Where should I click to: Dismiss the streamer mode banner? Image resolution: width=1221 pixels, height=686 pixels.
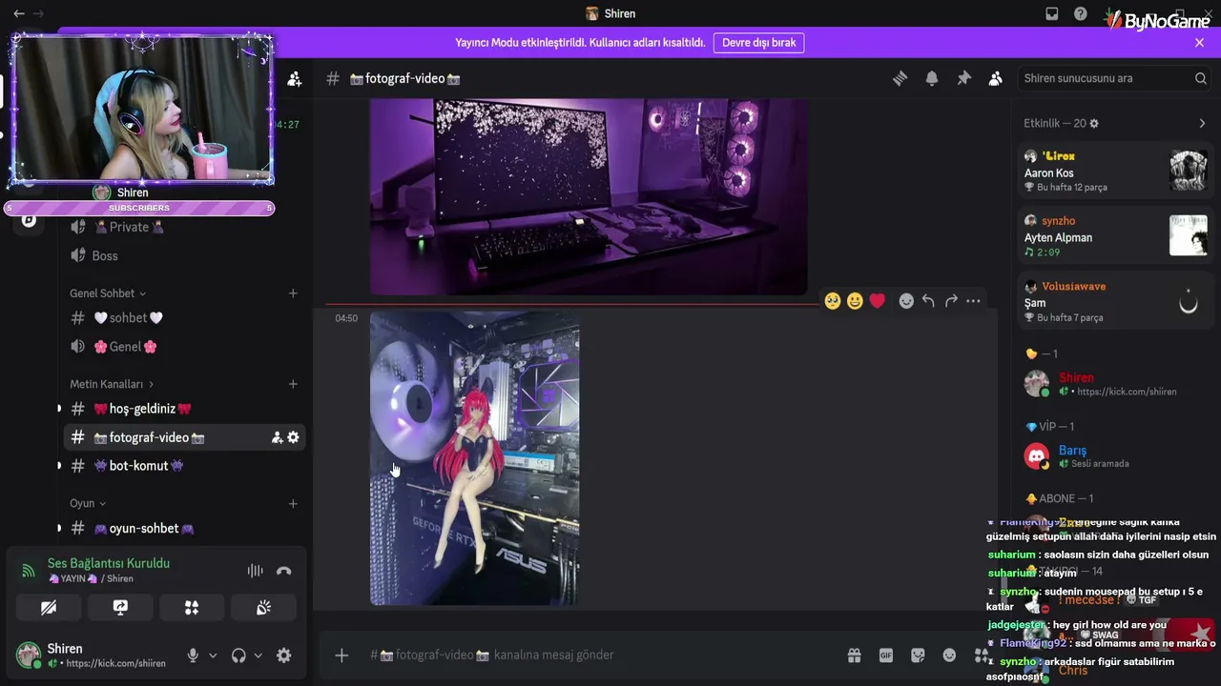(1199, 43)
